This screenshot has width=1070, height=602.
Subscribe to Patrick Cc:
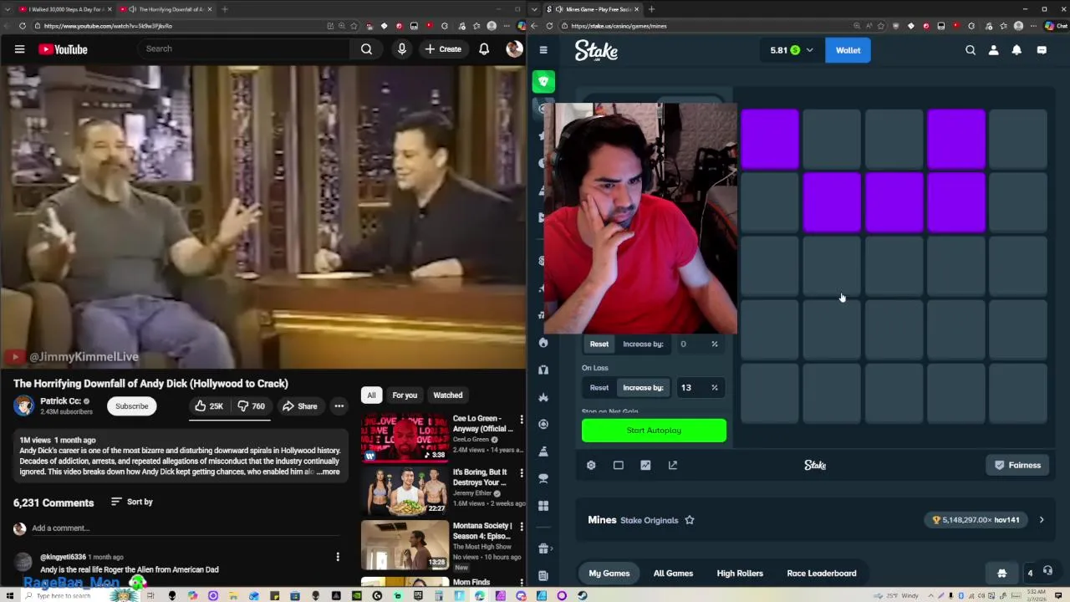pyautogui.click(x=131, y=406)
